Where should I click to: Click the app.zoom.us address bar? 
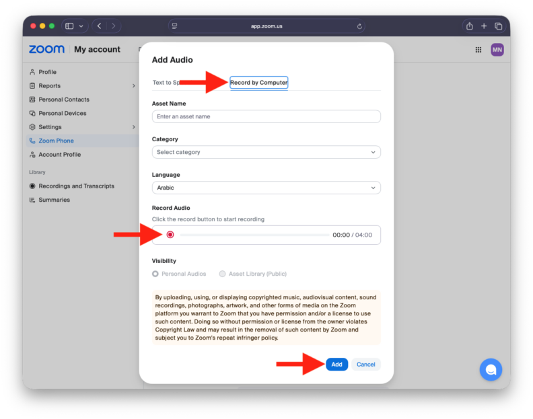tap(266, 26)
